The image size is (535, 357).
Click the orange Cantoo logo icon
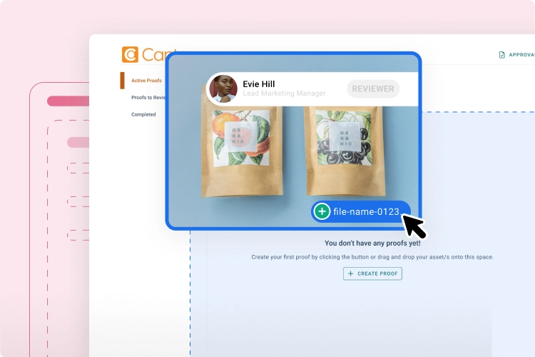(x=130, y=55)
